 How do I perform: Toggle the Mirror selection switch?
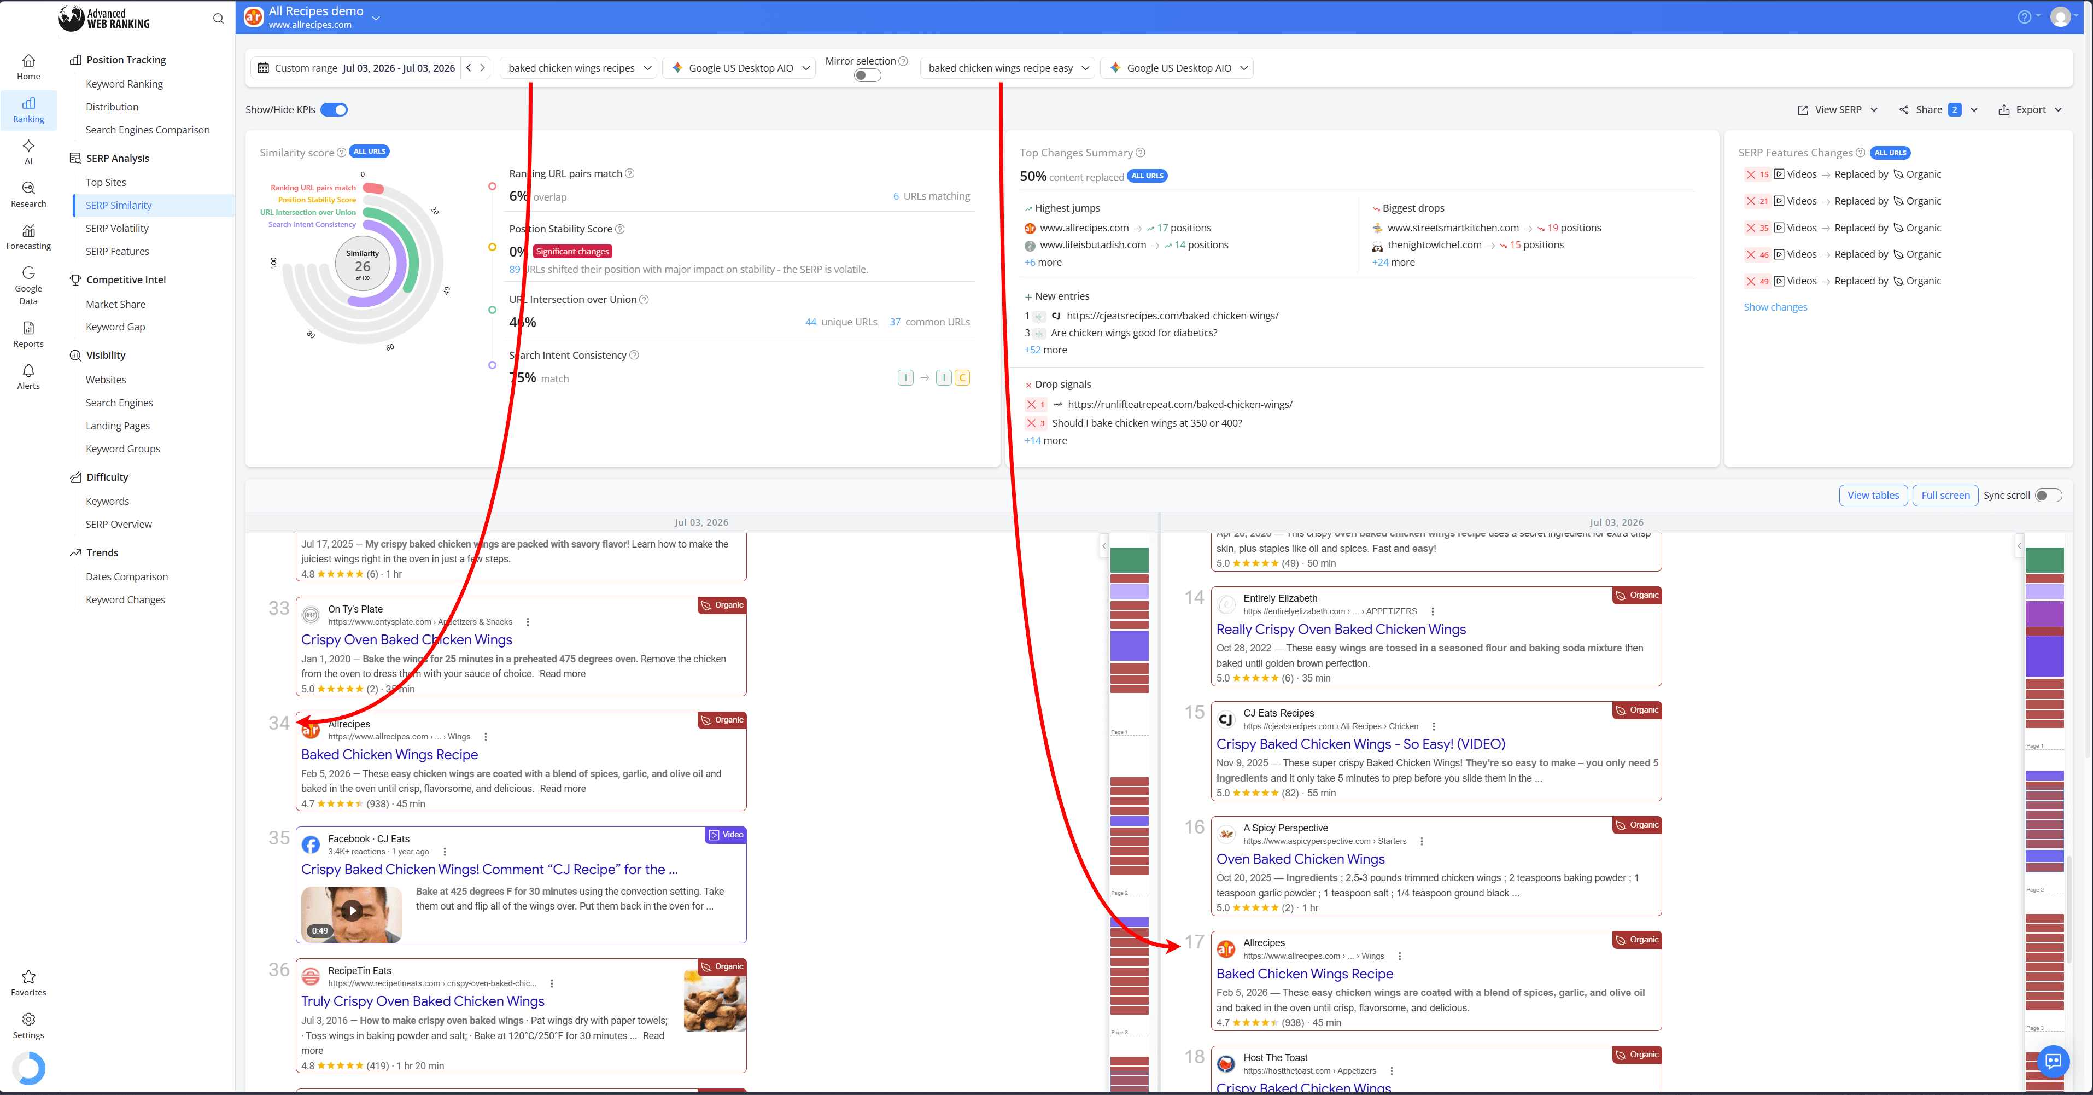867,75
